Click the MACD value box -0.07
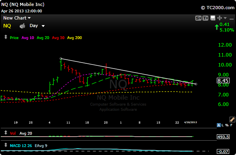The image size is (236, 155). pos(223,151)
